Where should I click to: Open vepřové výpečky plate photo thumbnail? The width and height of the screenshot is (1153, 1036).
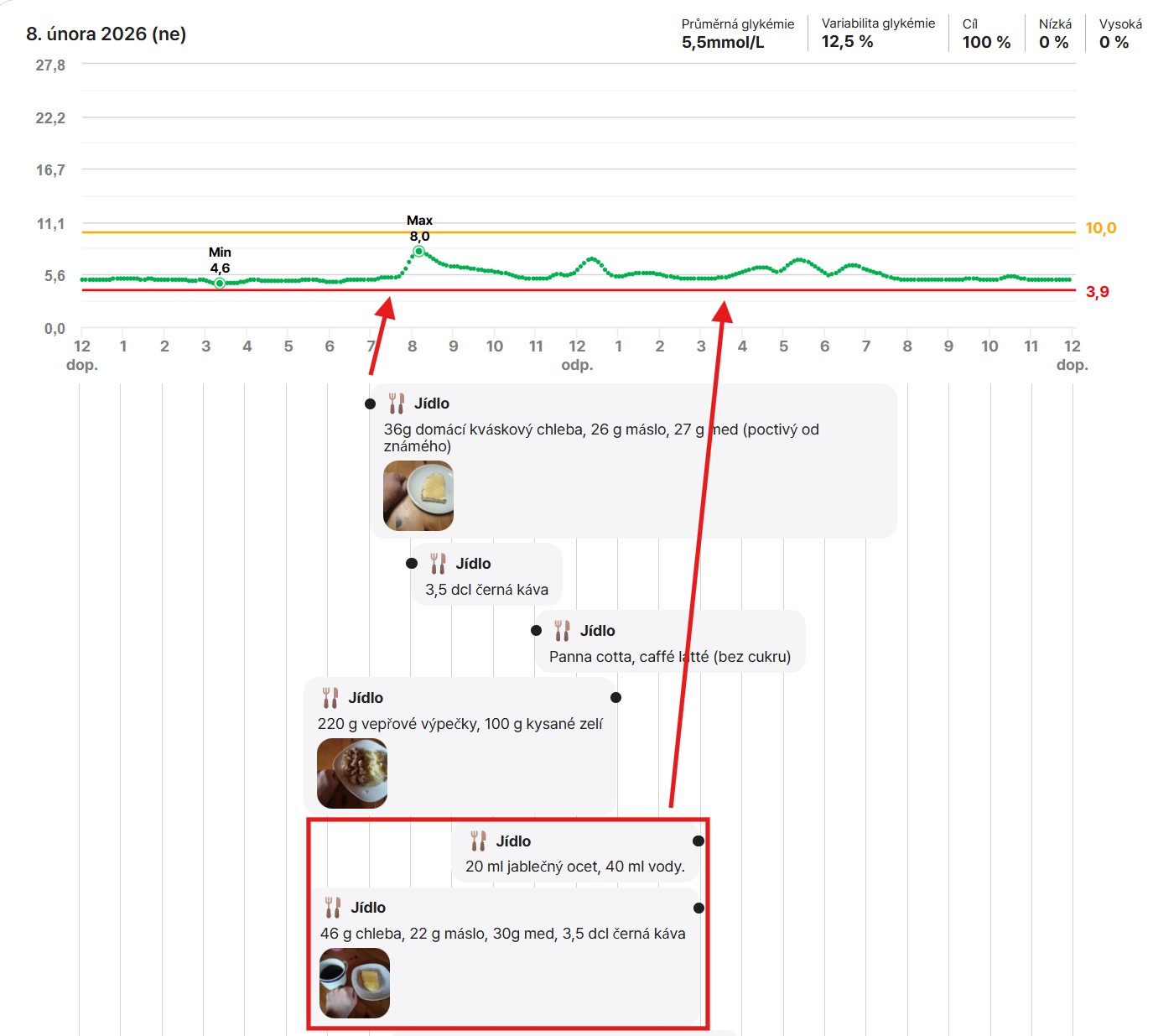coord(352,773)
